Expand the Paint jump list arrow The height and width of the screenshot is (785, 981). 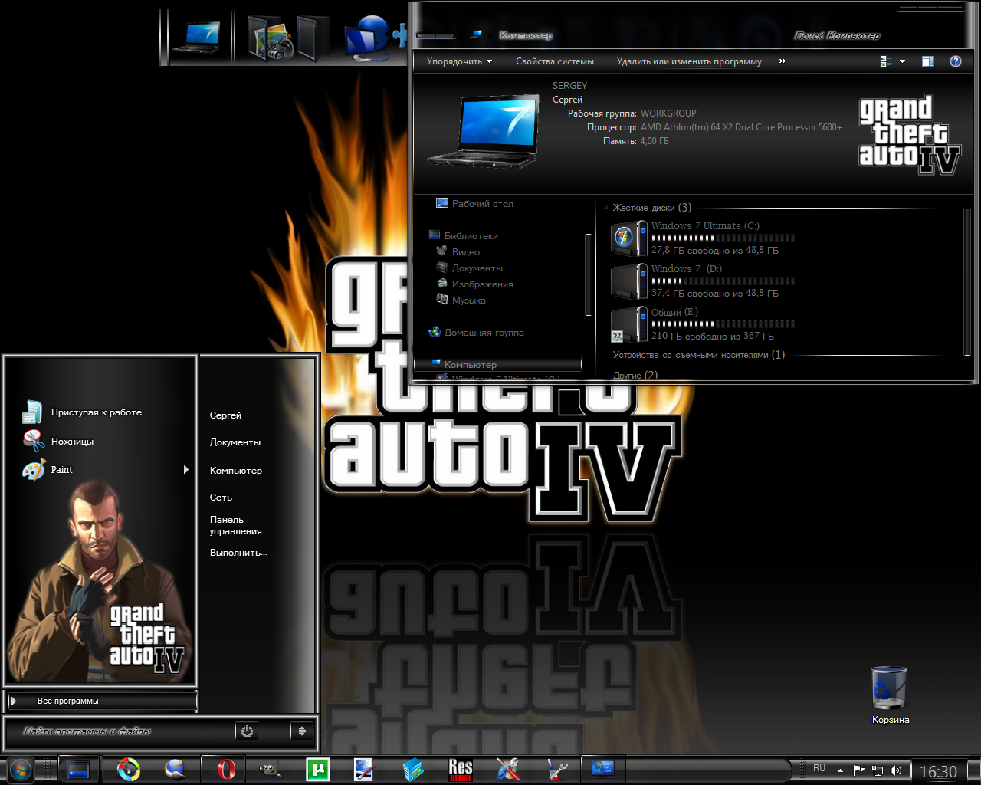click(186, 470)
